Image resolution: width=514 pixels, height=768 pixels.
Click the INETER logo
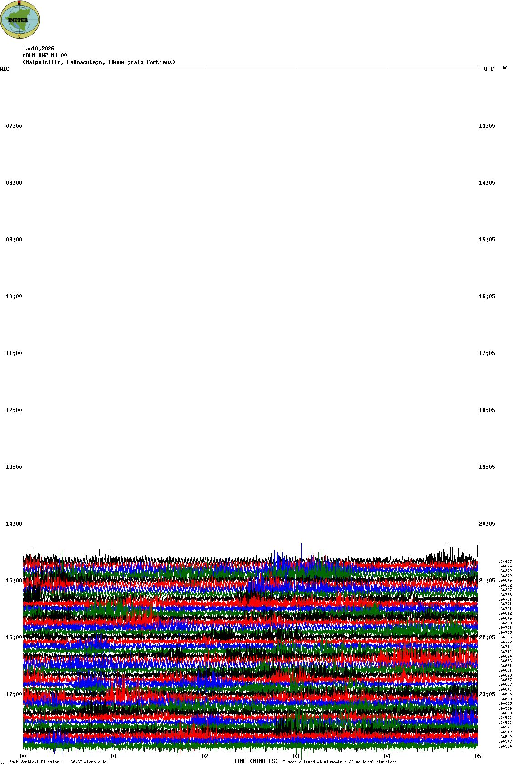click(x=20, y=20)
